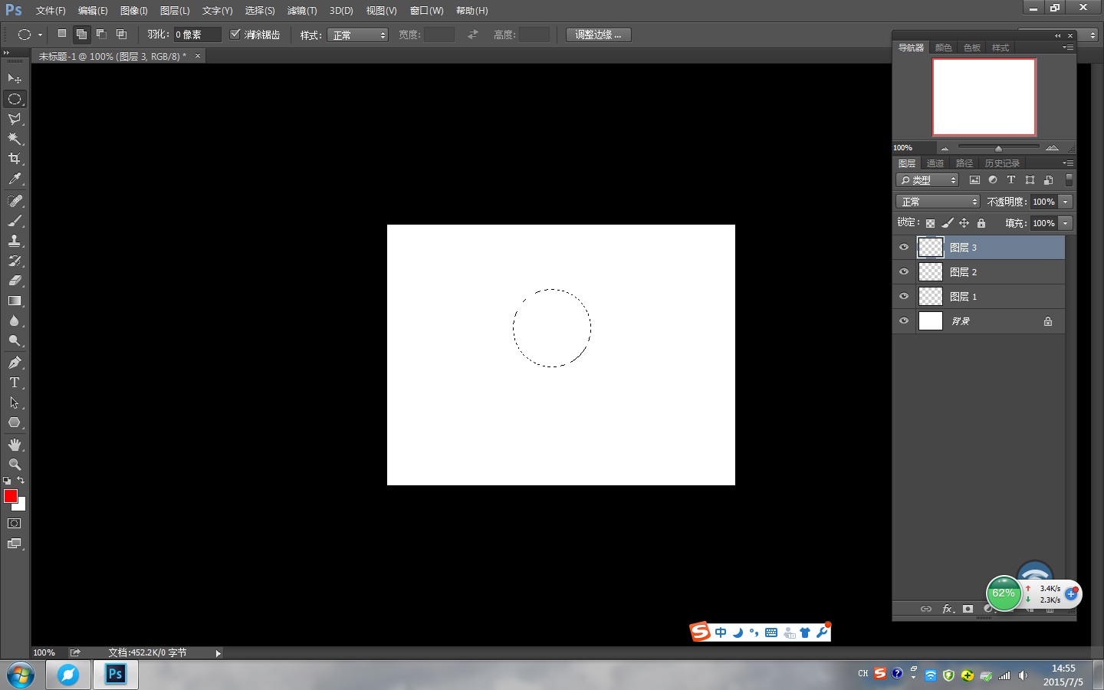Hide 图层 3 with its eye icon
Image resolution: width=1104 pixels, height=690 pixels.
[x=904, y=247]
